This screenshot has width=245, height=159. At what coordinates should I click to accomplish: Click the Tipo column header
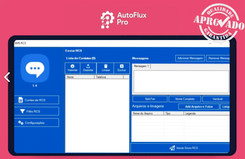tap(174, 113)
